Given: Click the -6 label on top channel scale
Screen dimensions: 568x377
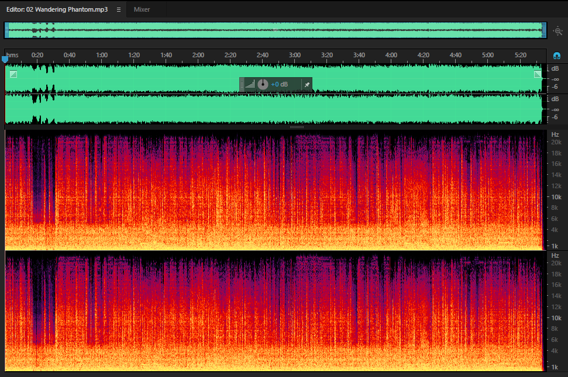Looking at the screenshot, I should click(x=555, y=87).
